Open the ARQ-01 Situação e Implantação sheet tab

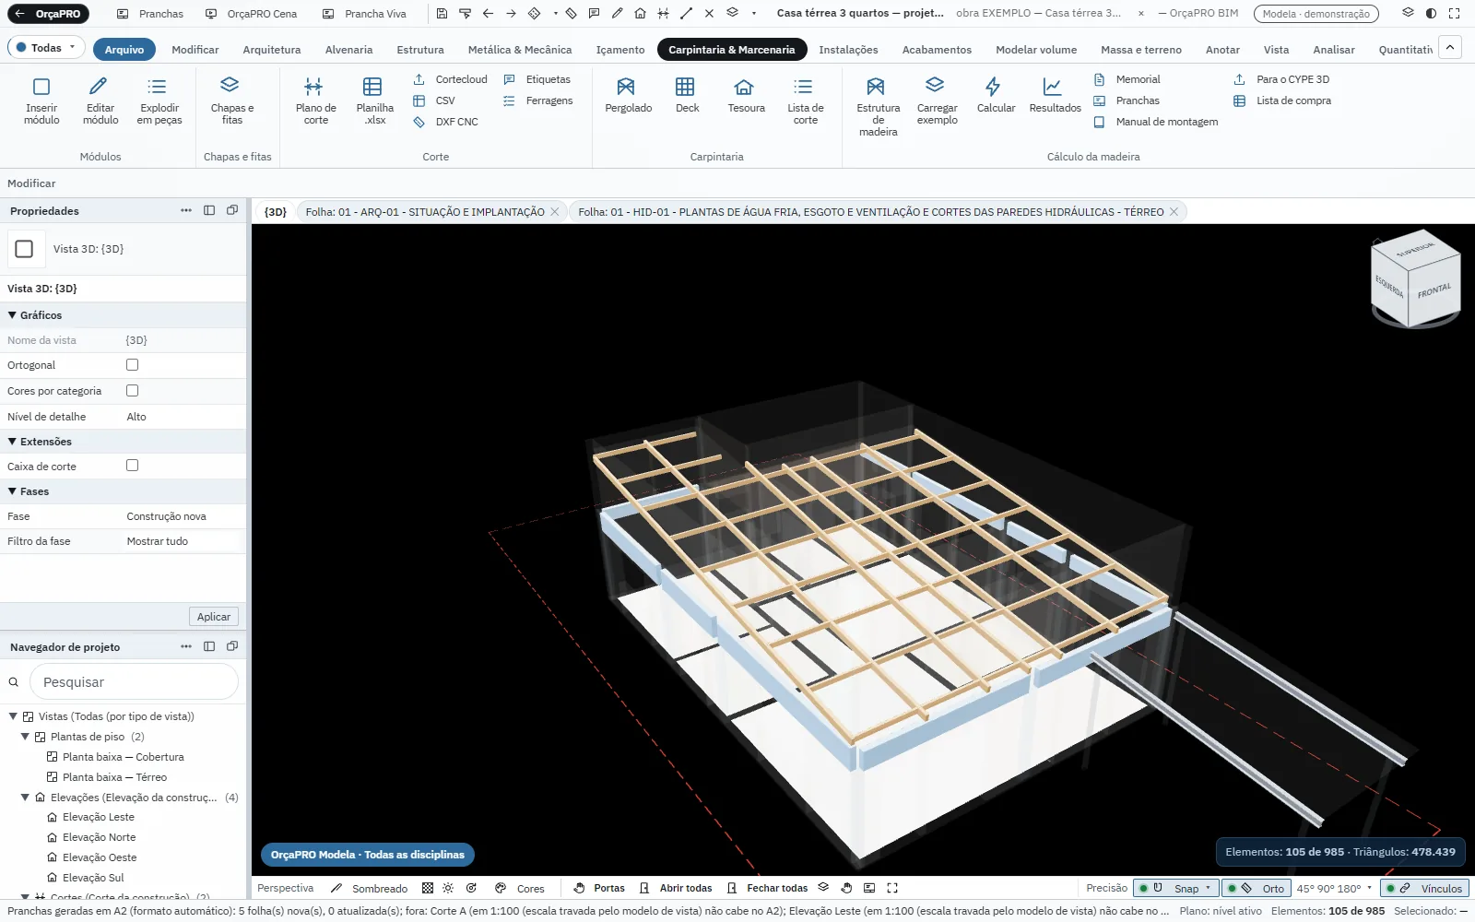tap(425, 212)
